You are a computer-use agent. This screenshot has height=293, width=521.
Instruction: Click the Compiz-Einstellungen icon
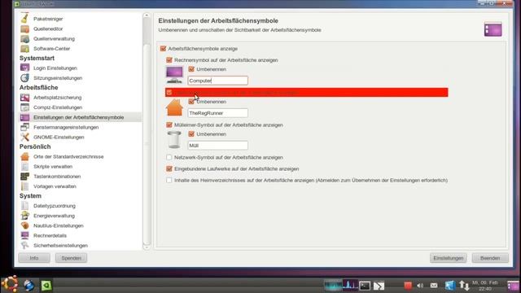24,107
